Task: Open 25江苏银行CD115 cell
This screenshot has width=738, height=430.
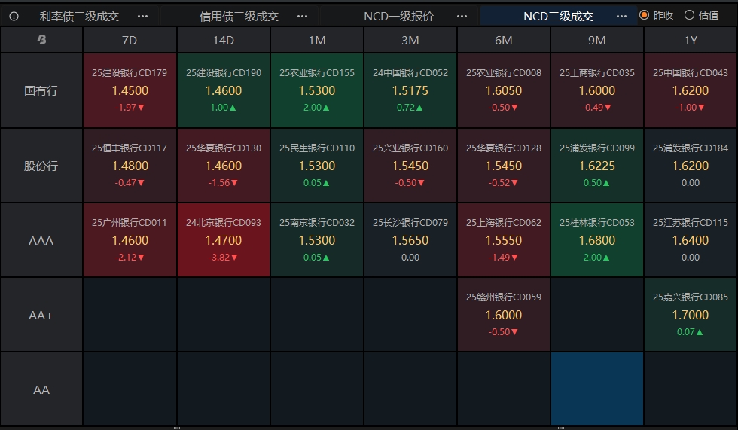Action: (691, 240)
